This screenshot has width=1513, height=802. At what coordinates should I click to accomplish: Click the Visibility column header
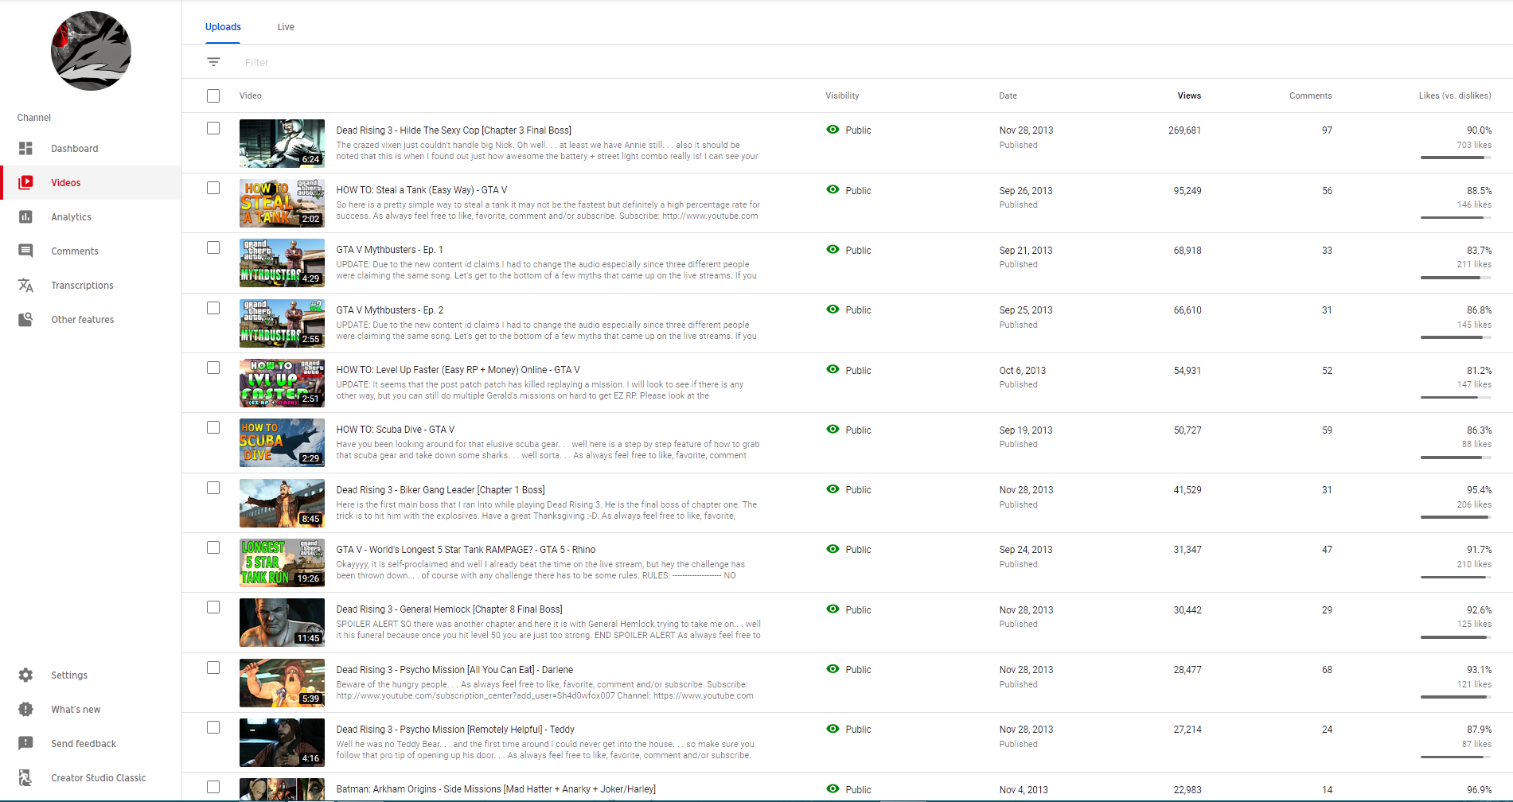(x=842, y=95)
